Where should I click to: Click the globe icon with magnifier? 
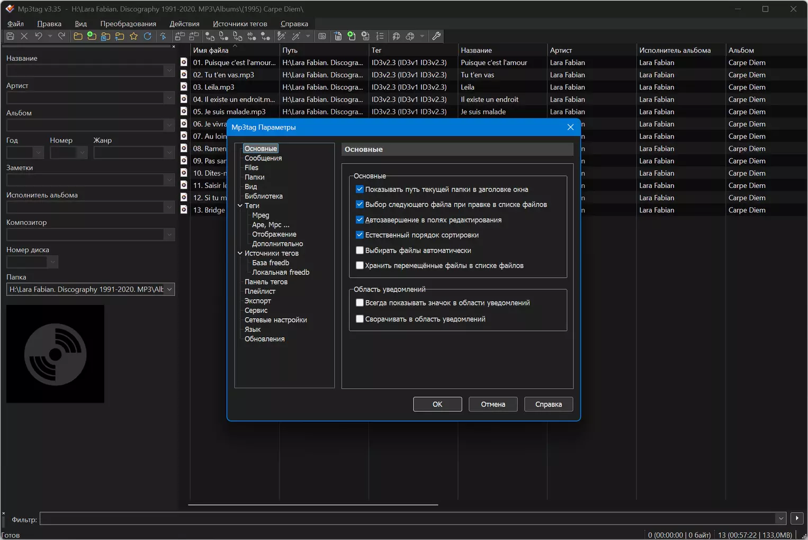click(x=410, y=36)
